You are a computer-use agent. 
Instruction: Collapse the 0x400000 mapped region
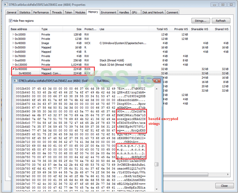point(13,69)
